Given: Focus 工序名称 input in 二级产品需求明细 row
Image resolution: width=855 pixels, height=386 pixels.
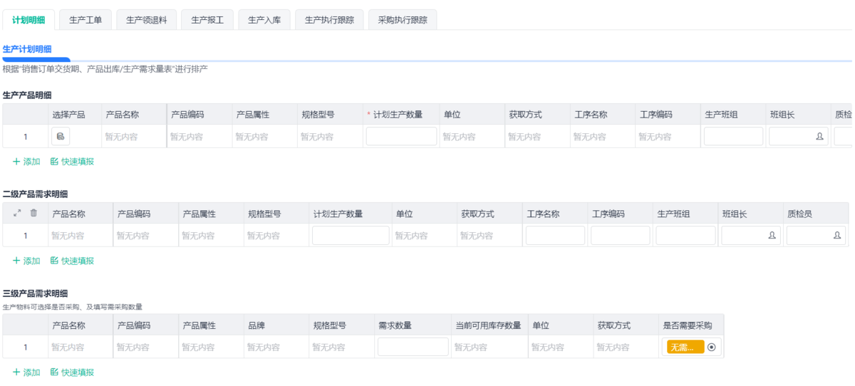Looking at the screenshot, I should (555, 235).
